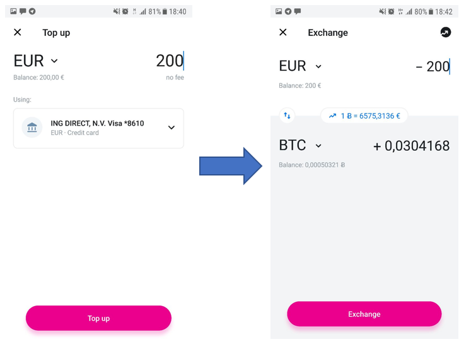Edit the + 0,0304168 BTC amount field
This screenshot has width=471, height=344.
point(411,146)
